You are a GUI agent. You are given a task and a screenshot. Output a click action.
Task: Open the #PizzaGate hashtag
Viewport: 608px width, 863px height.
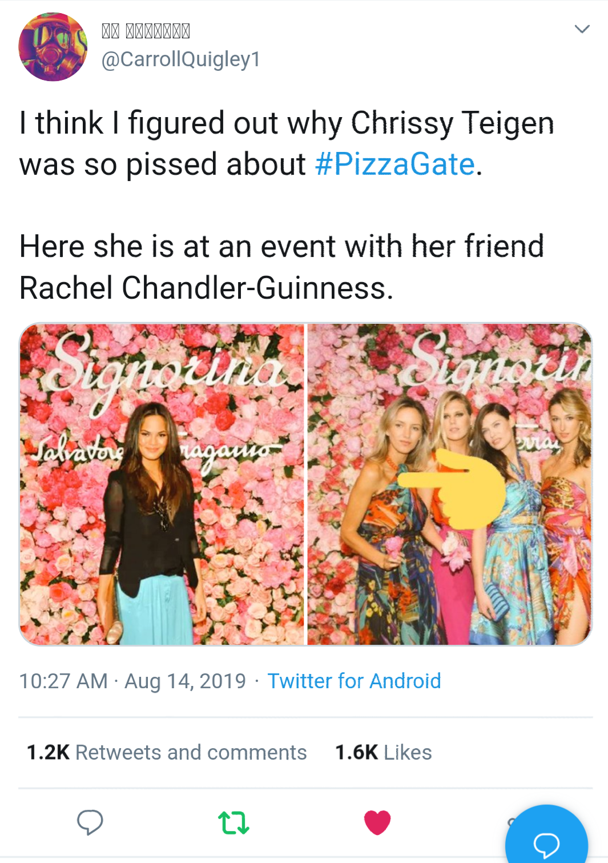(x=395, y=164)
